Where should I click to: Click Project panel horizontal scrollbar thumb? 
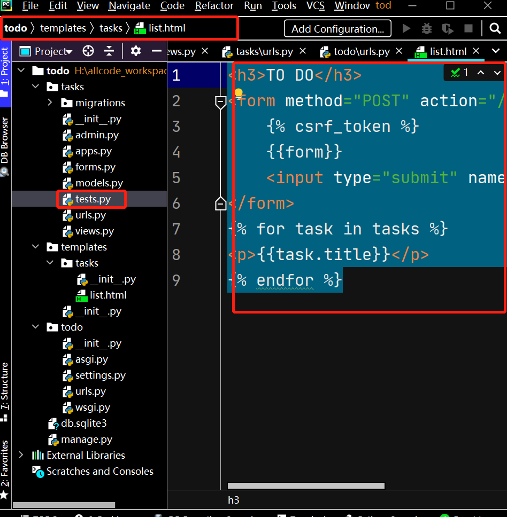pos(64,505)
